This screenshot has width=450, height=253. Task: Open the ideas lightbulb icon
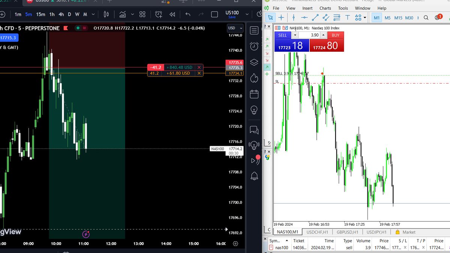point(254,110)
